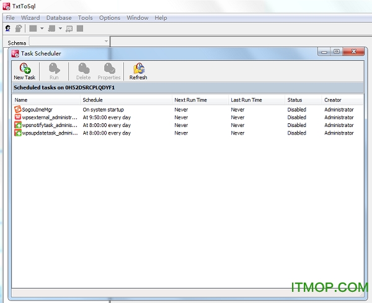Click the greyed chat-bubble icon in main toolbar
The height and width of the screenshot is (303, 372).
[x=69, y=29]
